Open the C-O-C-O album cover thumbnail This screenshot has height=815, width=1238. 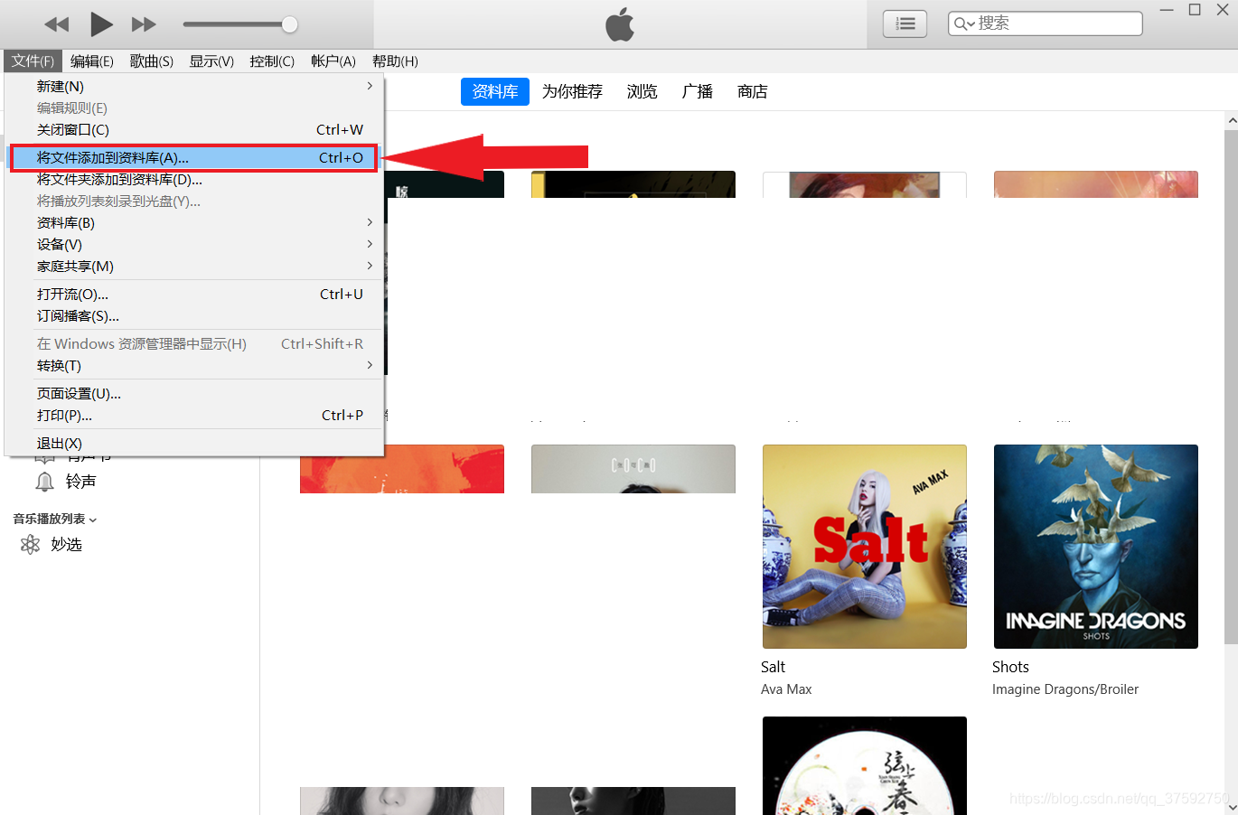pyautogui.click(x=633, y=469)
